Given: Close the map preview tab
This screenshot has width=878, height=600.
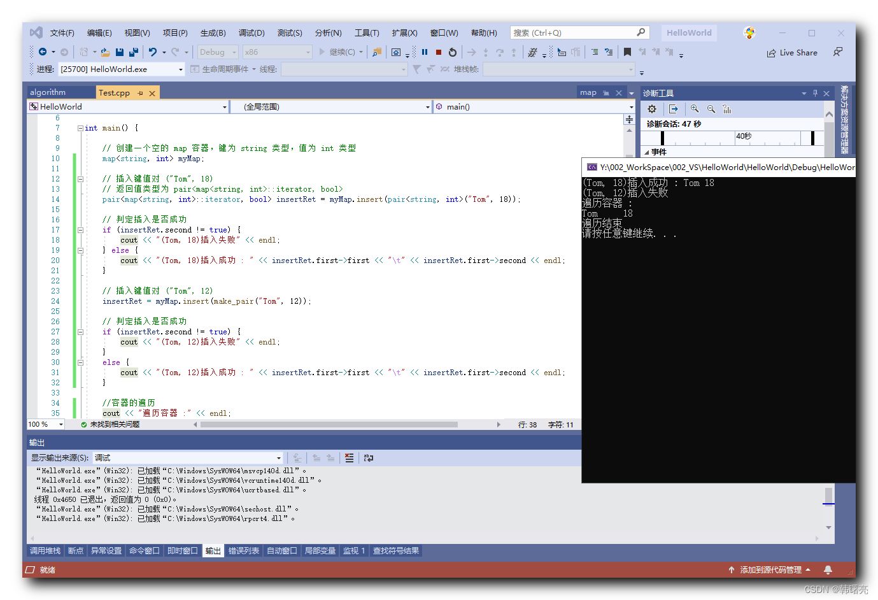Looking at the screenshot, I should pos(618,93).
